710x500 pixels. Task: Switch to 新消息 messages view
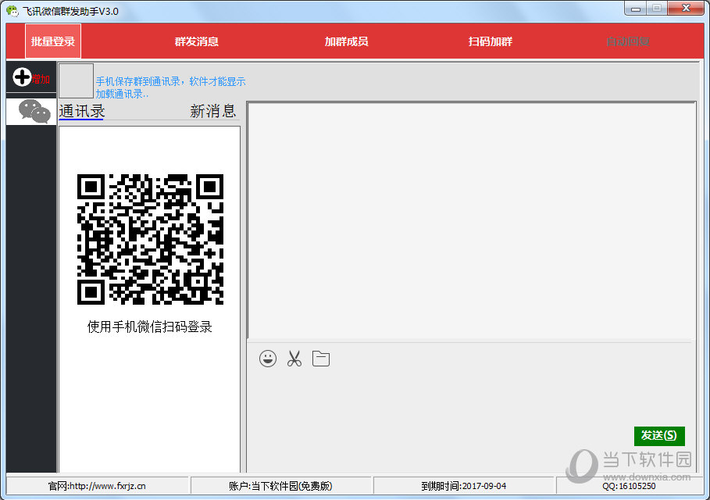pyautogui.click(x=212, y=111)
